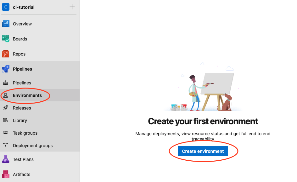Click the 'Create your first environment' heading
297x182 pixels.
coord(203,121)
